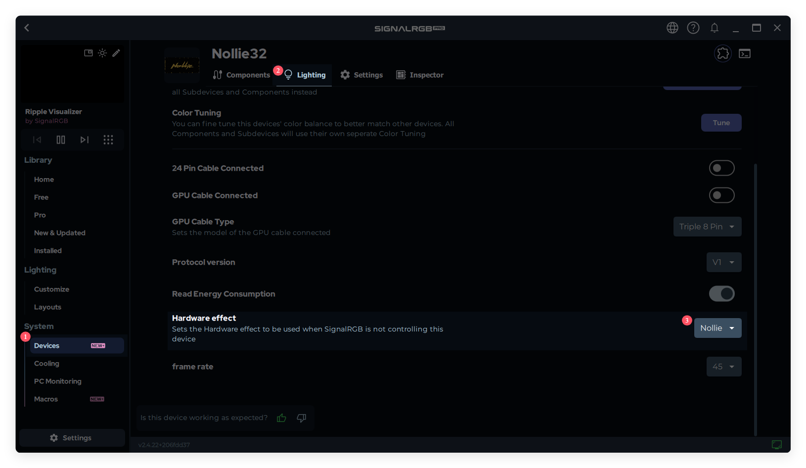Open the device Settings tab
The image size is (806, 468).
click(x=362, y=75)
